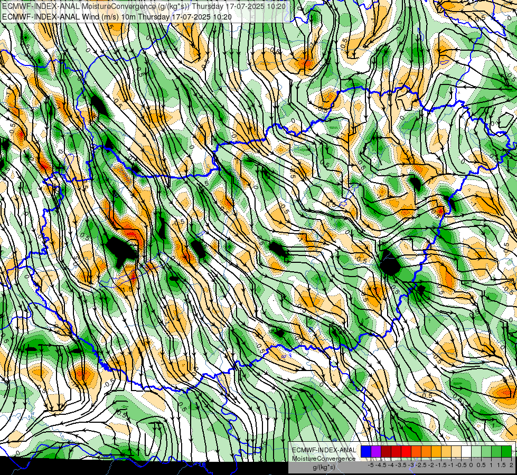Click the purple legend color swatch

coord(376,451)
